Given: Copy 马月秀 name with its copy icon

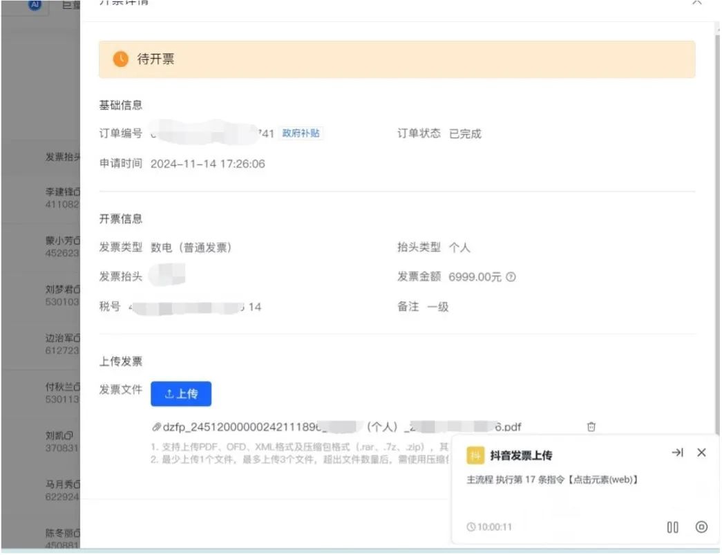Looking at the screenshot, I should tap(77, 485).
